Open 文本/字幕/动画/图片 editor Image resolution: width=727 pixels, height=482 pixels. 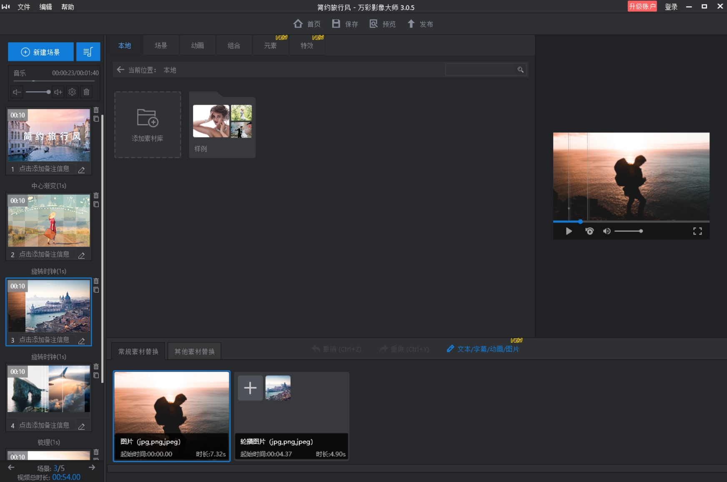(483, 349)
